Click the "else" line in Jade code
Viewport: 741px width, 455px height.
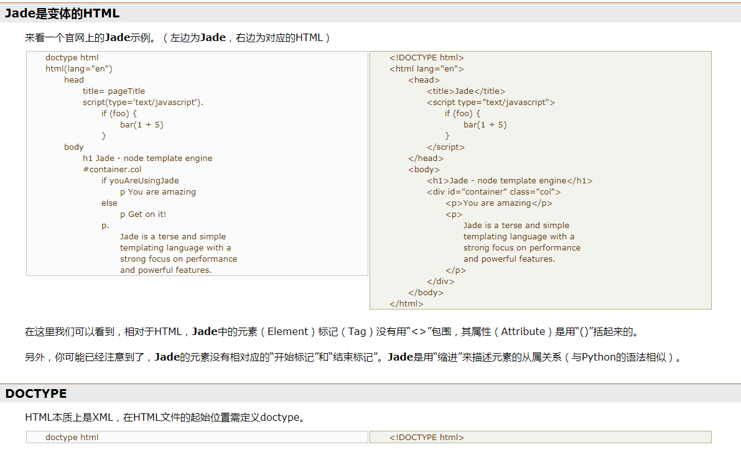tap(109, 203)
